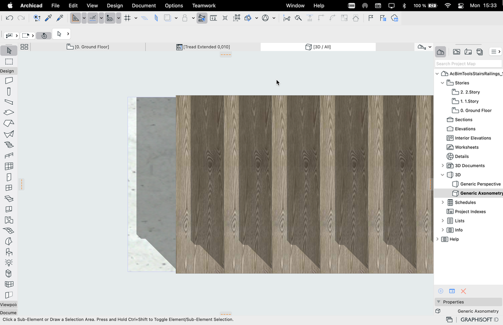Select the Eyedropper pick-up parameters tool
The height and width of the screenshot is (325, 503).
tap(48, 18)
